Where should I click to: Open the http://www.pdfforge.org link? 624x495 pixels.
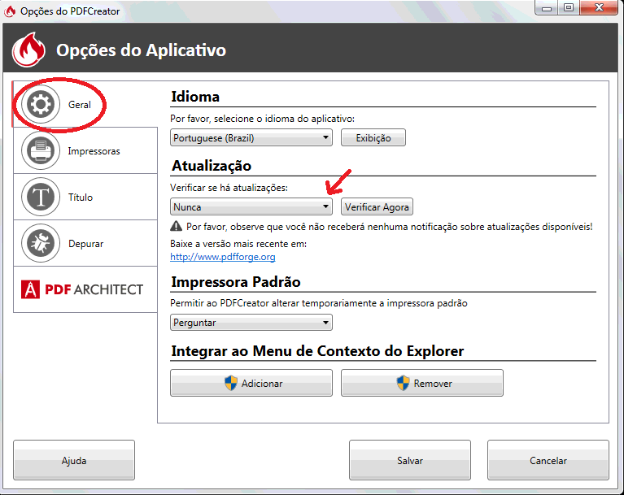[222, 257]
